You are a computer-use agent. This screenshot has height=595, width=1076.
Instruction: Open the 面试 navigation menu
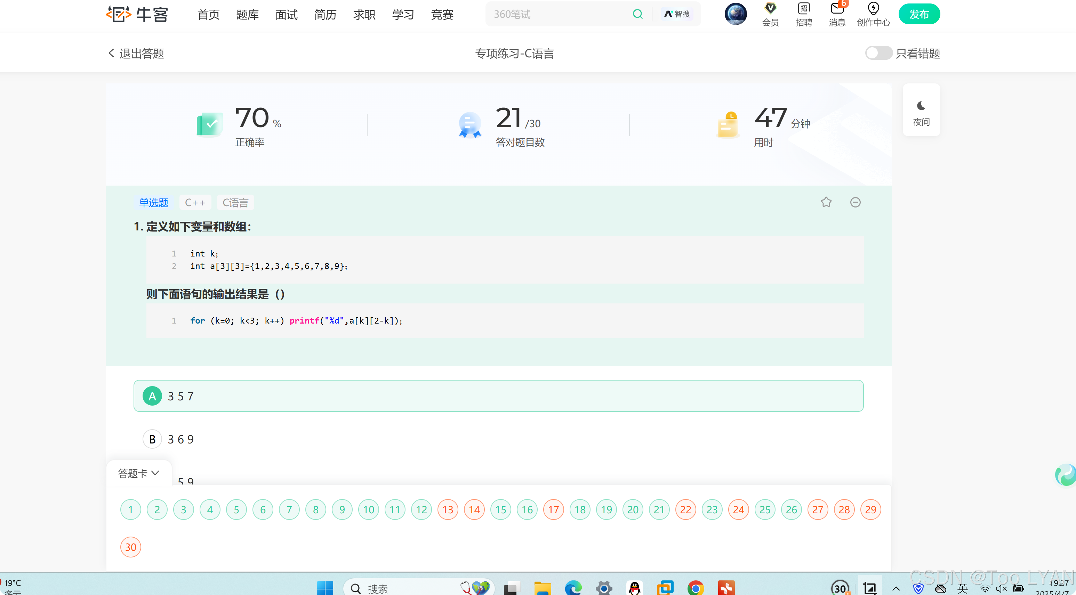(x=286, y=15)
